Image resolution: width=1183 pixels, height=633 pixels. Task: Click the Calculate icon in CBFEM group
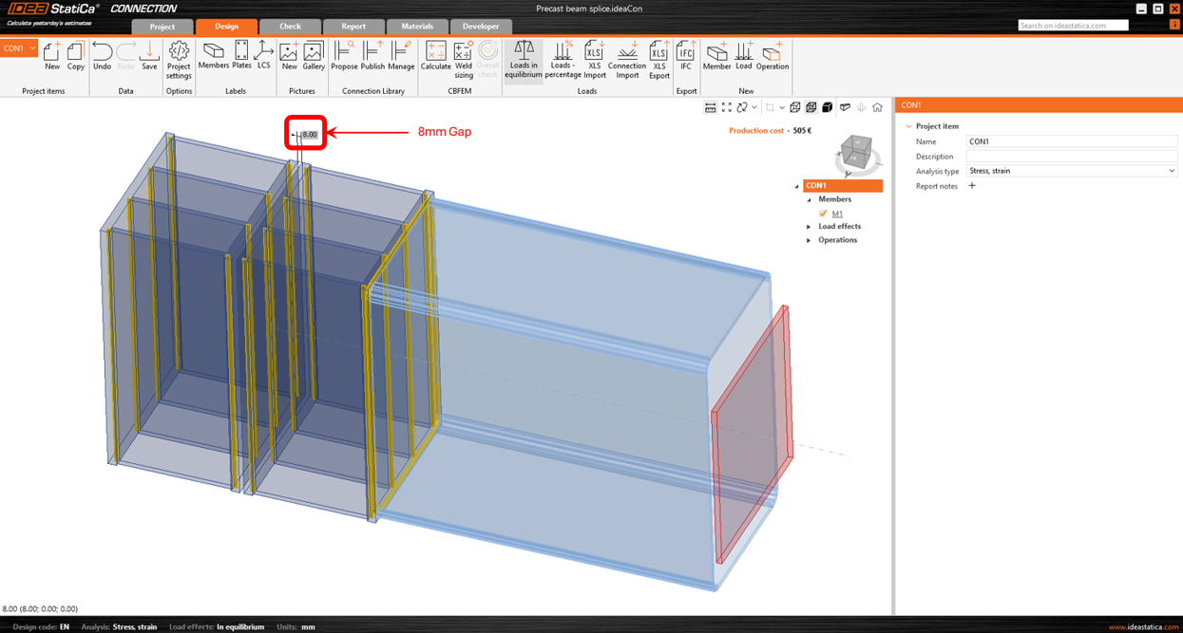coord(435,56)
